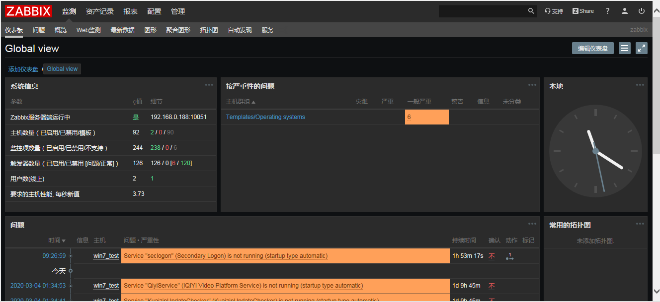Click the 2020-03-04 01:34:53 time link
The width and height of the screenshot is (660, 302).
38,286
